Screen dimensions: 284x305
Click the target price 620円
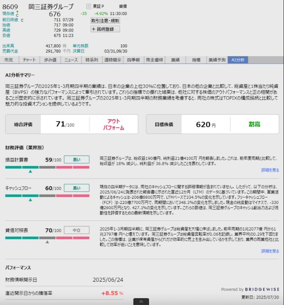206,124
